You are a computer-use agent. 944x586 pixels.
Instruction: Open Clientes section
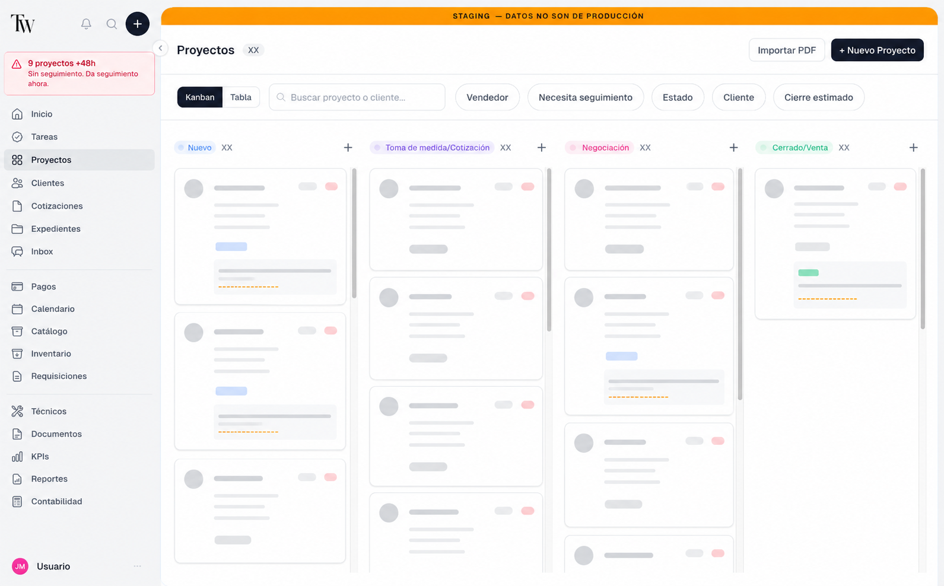coord(80,183)
